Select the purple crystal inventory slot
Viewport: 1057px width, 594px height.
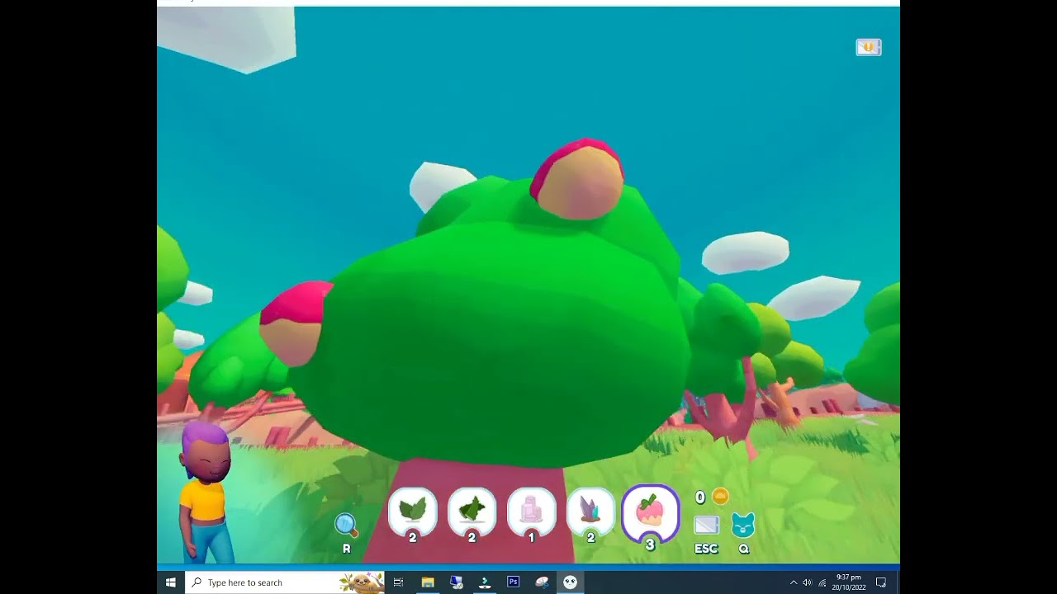tap(590, 511)
